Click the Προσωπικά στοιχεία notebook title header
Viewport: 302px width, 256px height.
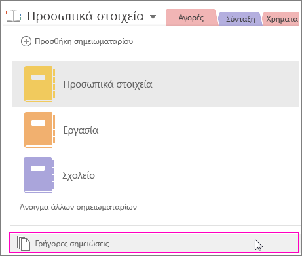[85, 16]
